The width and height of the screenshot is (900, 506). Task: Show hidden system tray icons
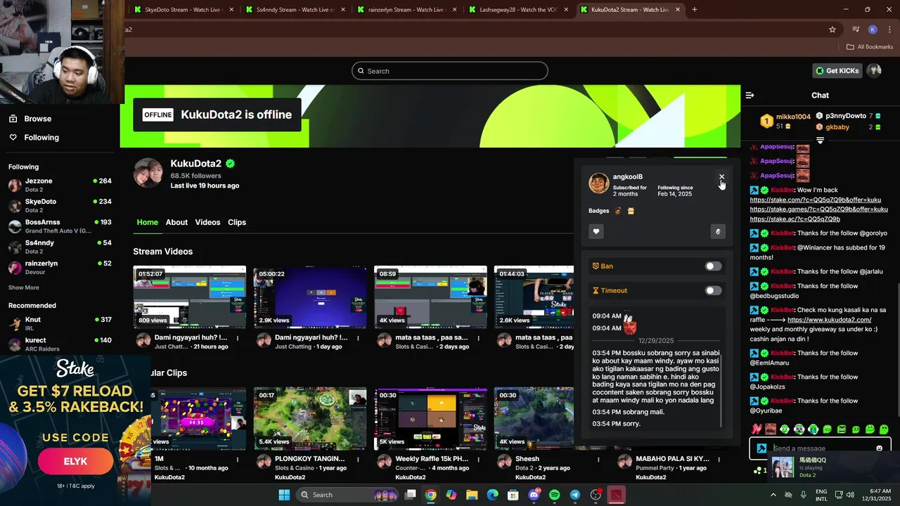pos(773,495)
